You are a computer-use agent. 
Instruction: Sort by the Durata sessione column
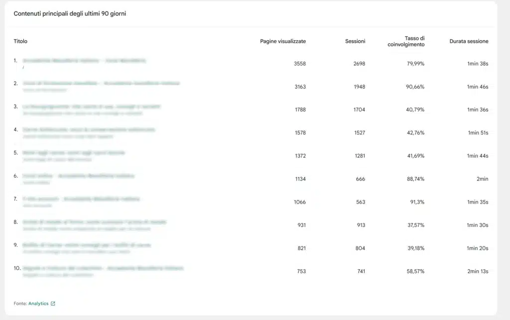coord(468,41)
